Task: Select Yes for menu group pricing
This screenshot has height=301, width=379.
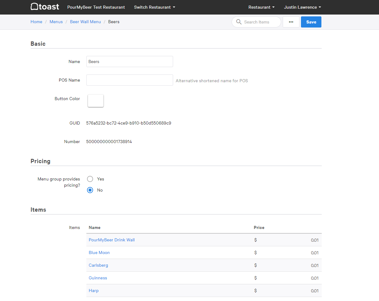Action: (x=90, y=179)
